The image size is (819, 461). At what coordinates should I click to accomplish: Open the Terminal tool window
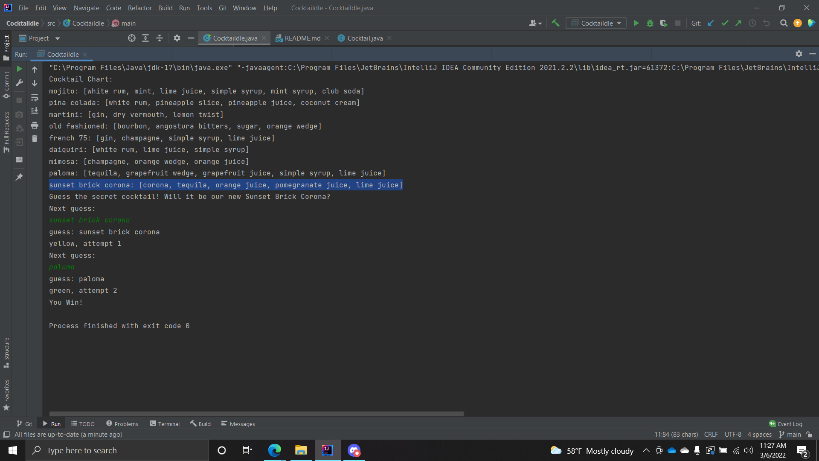tap(165, 424)
